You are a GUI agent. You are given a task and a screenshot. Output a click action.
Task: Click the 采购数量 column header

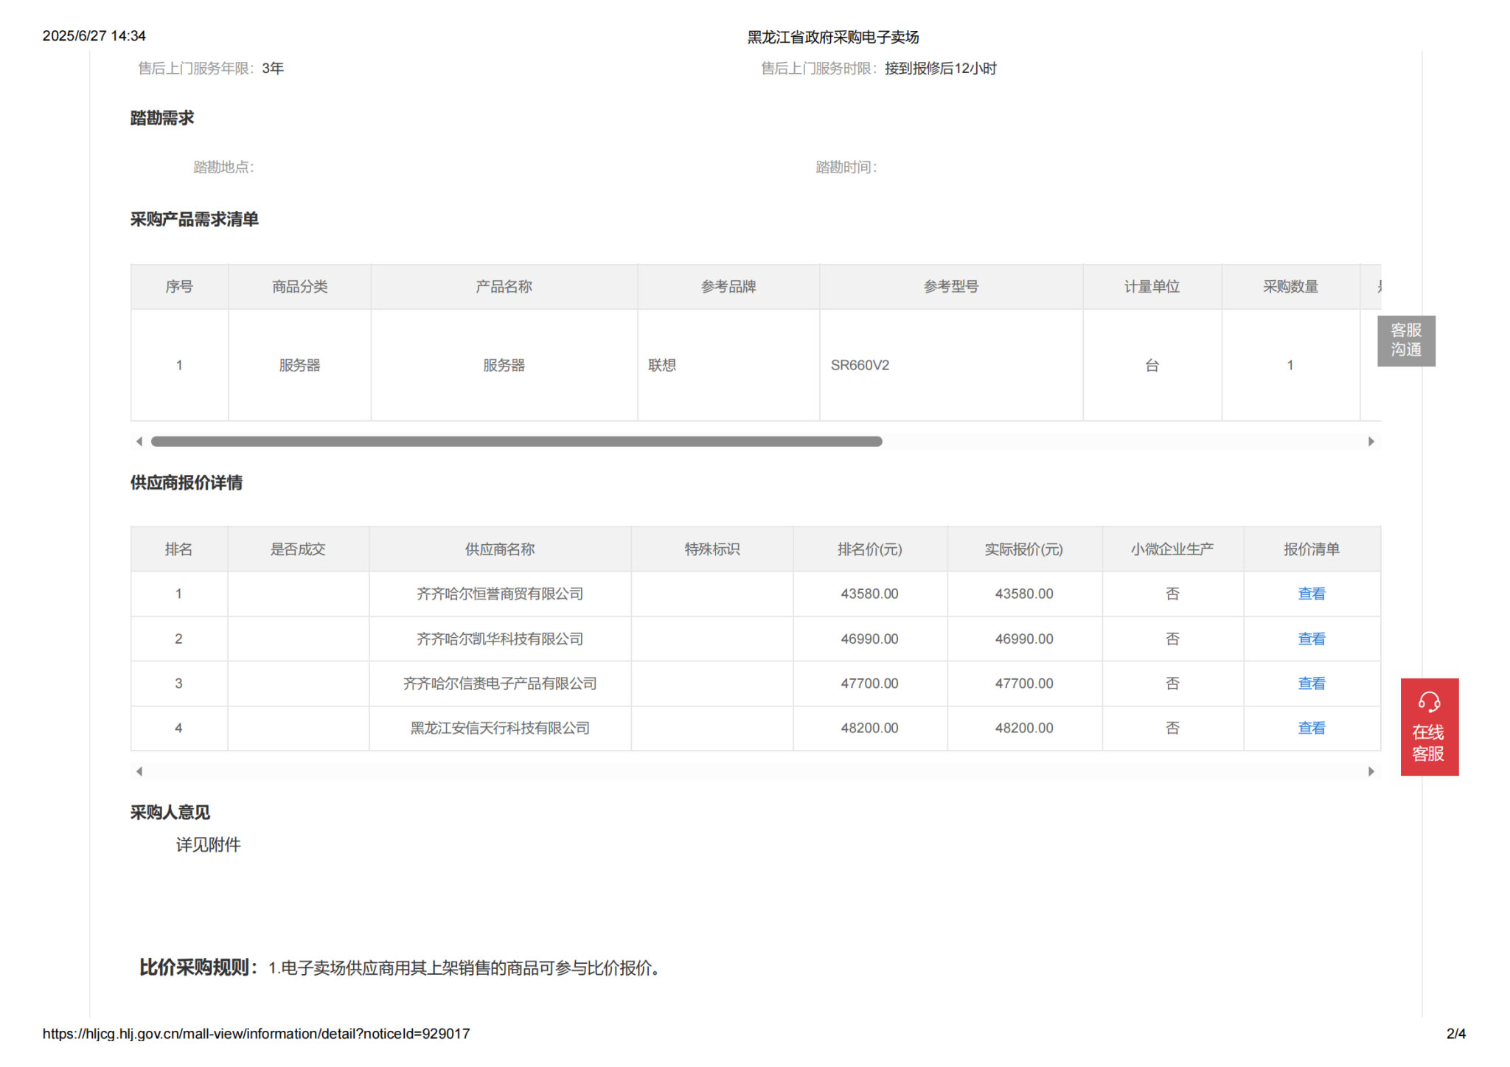(x=1290, y=287)
